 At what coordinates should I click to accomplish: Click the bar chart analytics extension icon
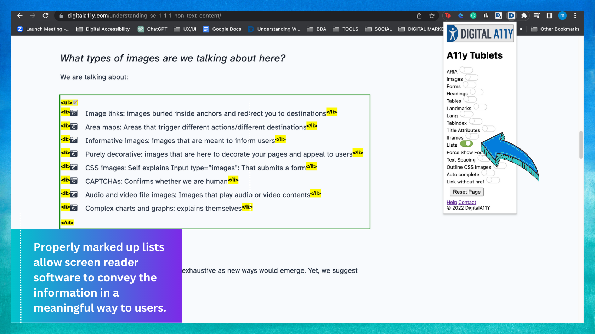[486, 16]
